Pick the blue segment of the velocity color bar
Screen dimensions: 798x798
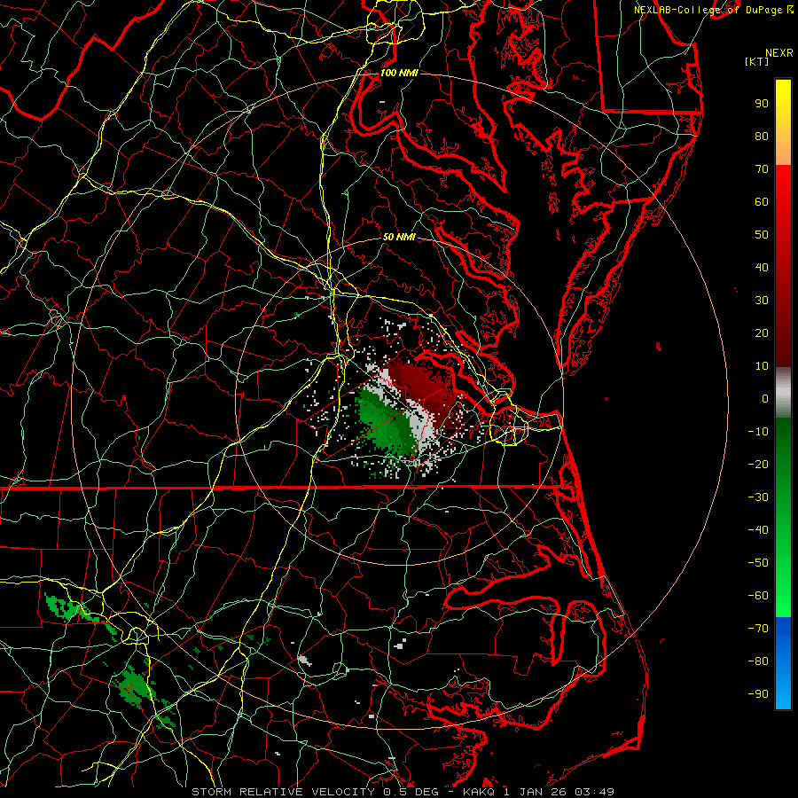(783, 663)
